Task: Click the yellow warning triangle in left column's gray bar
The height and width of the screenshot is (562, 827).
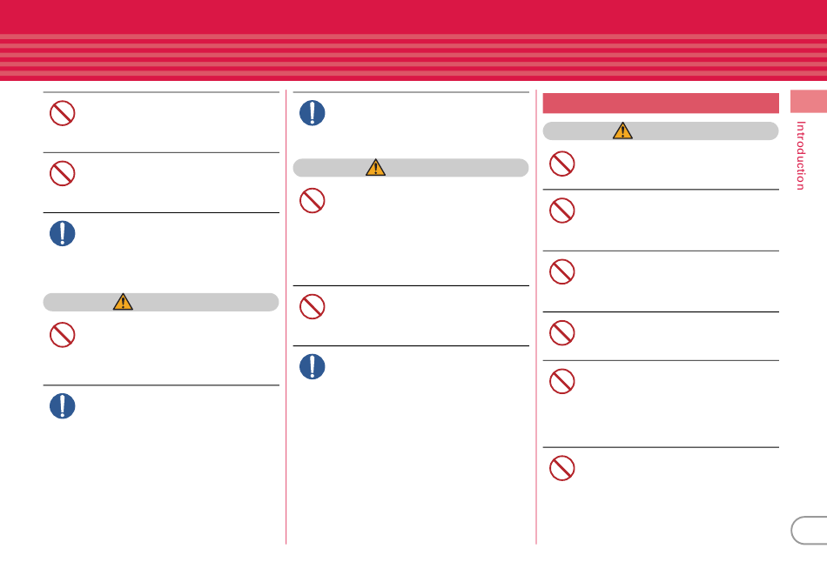Action: (x=123, y=302)
